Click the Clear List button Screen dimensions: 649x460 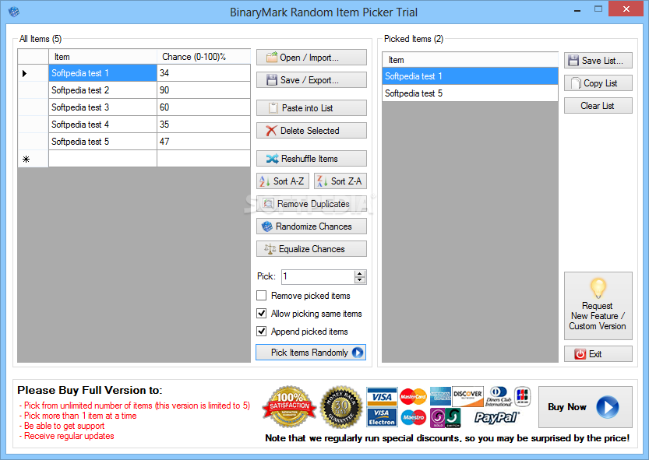click(598, 106)
